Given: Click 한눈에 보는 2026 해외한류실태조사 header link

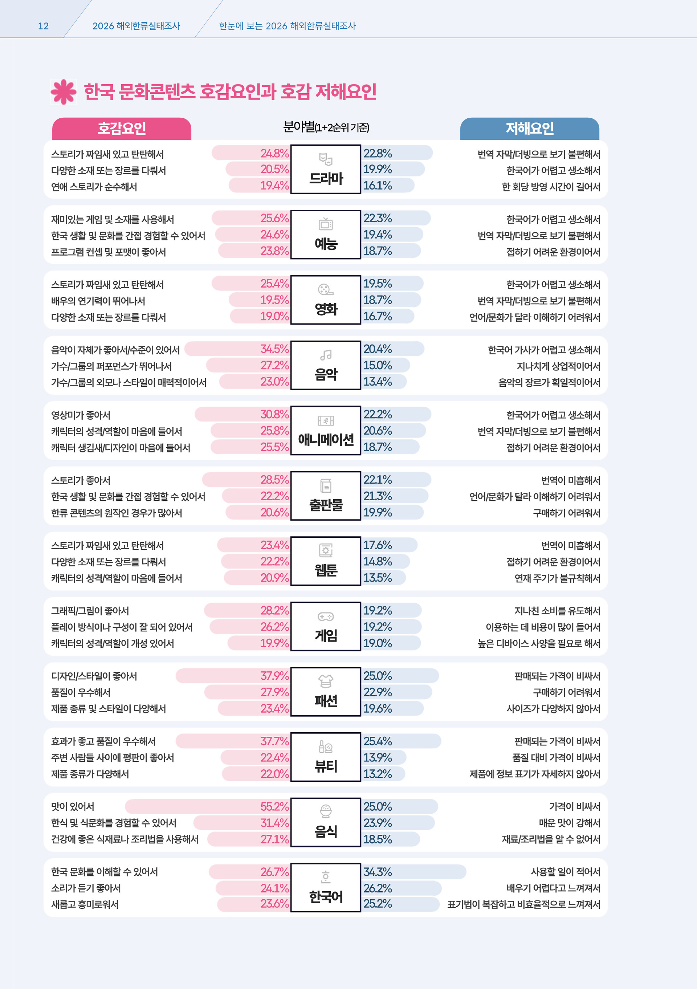Looking at the screenshot, I should coord(287,26).
